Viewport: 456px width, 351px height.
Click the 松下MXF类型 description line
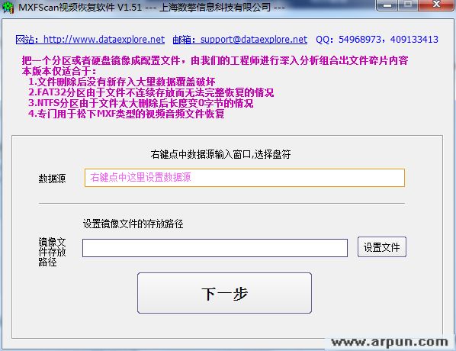click(127, 114)
